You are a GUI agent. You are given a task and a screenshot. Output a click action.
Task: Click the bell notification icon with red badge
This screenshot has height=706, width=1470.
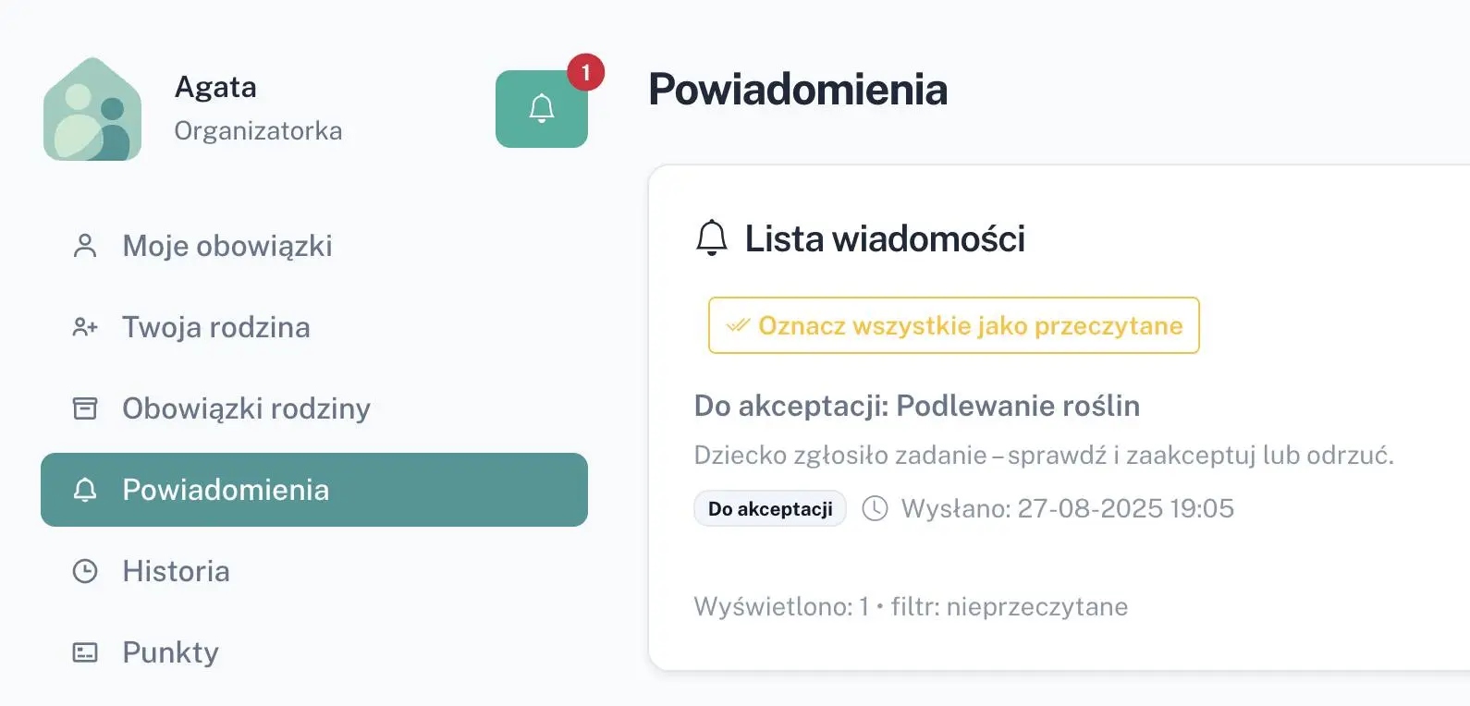(x=542, y=107)
